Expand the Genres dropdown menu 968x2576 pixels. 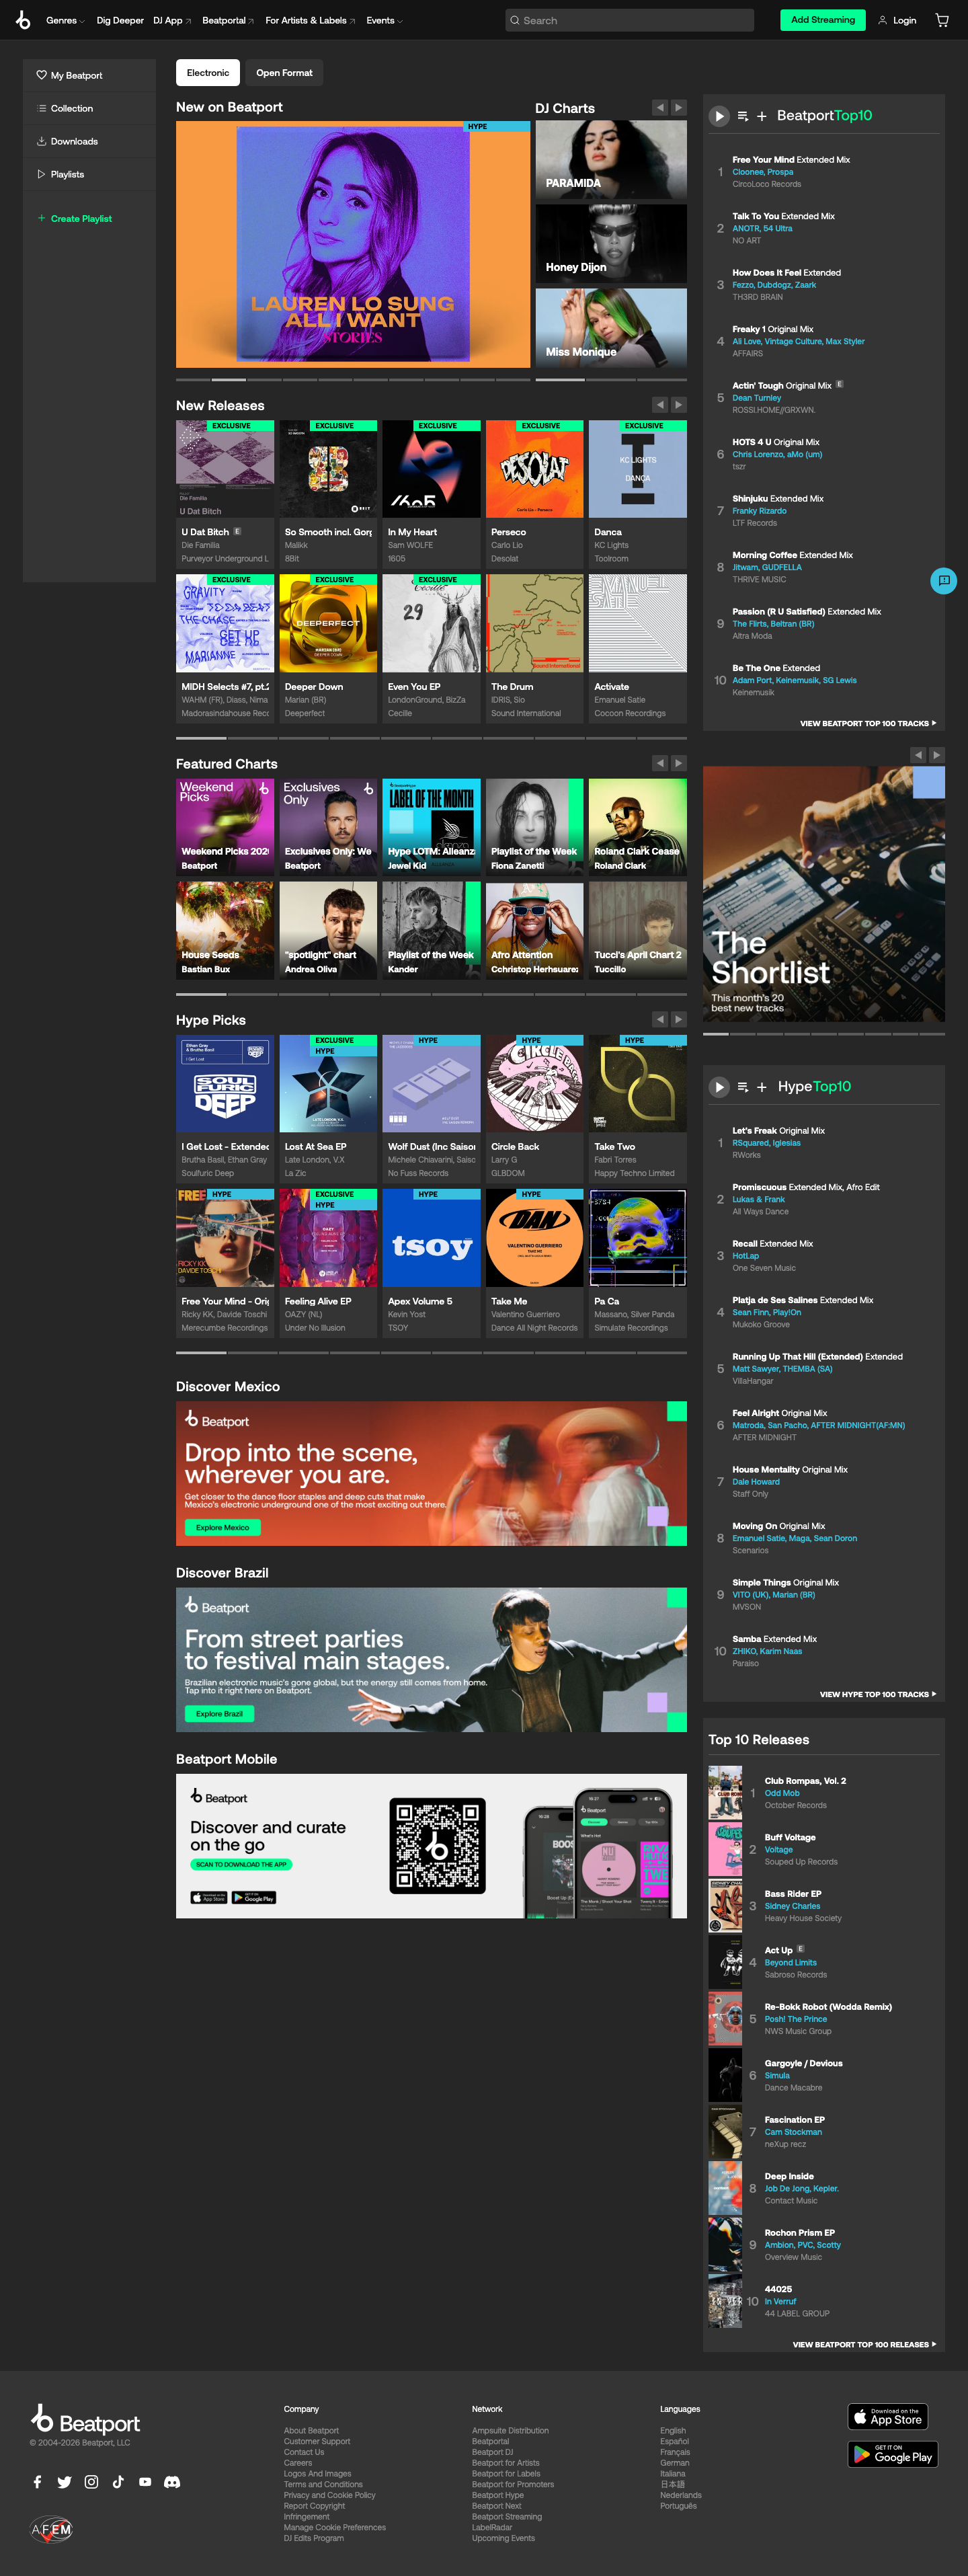[x=65, y=20]
